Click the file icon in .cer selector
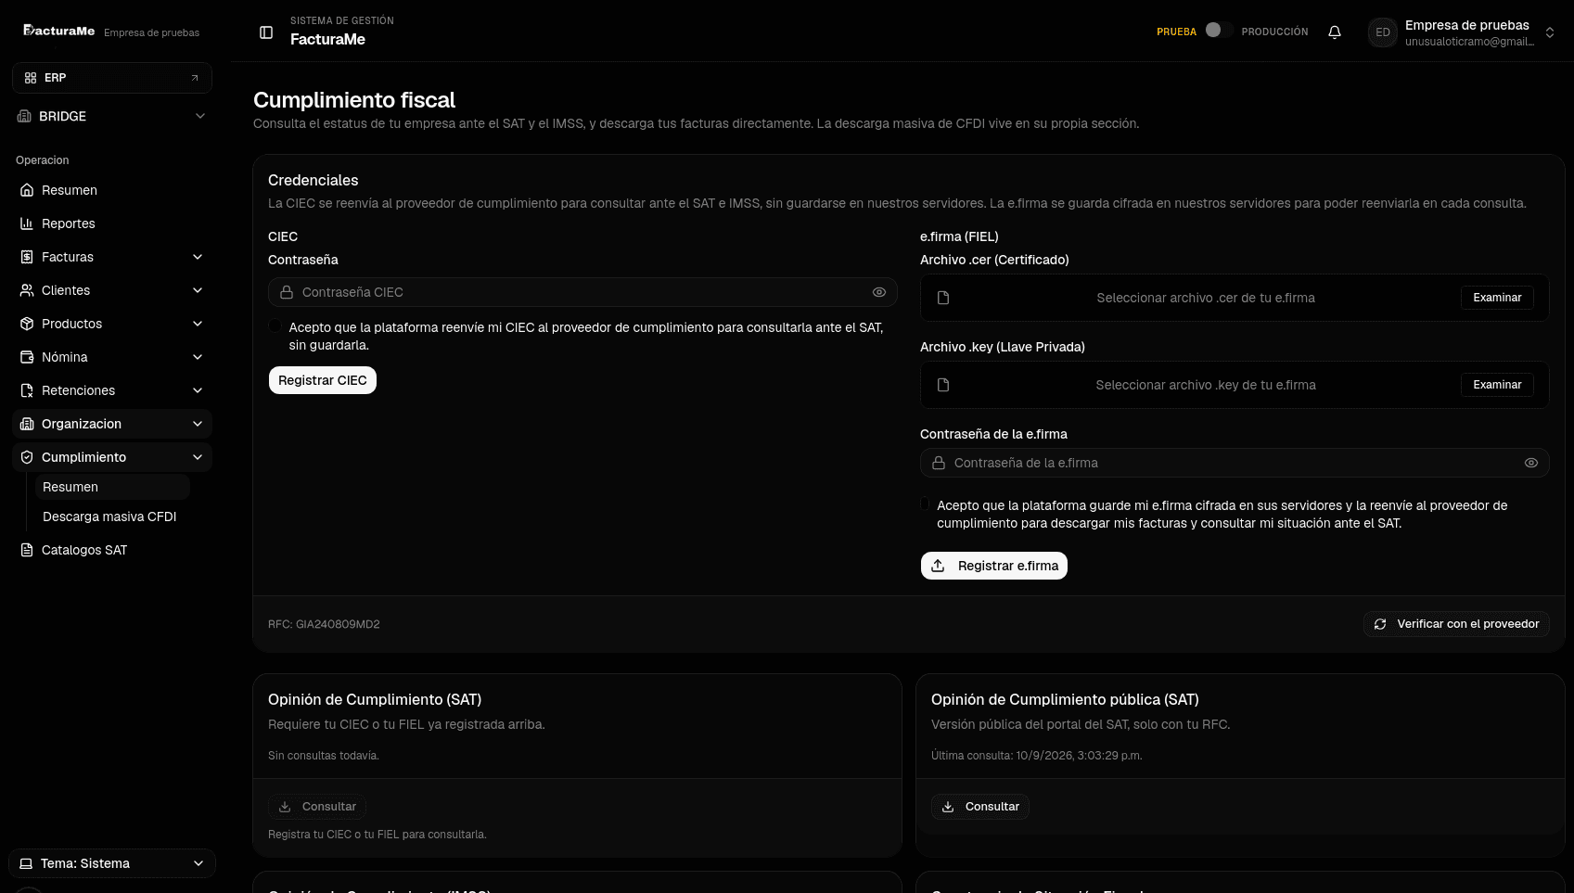This screenshot has height=893, width=1574. 943,298
